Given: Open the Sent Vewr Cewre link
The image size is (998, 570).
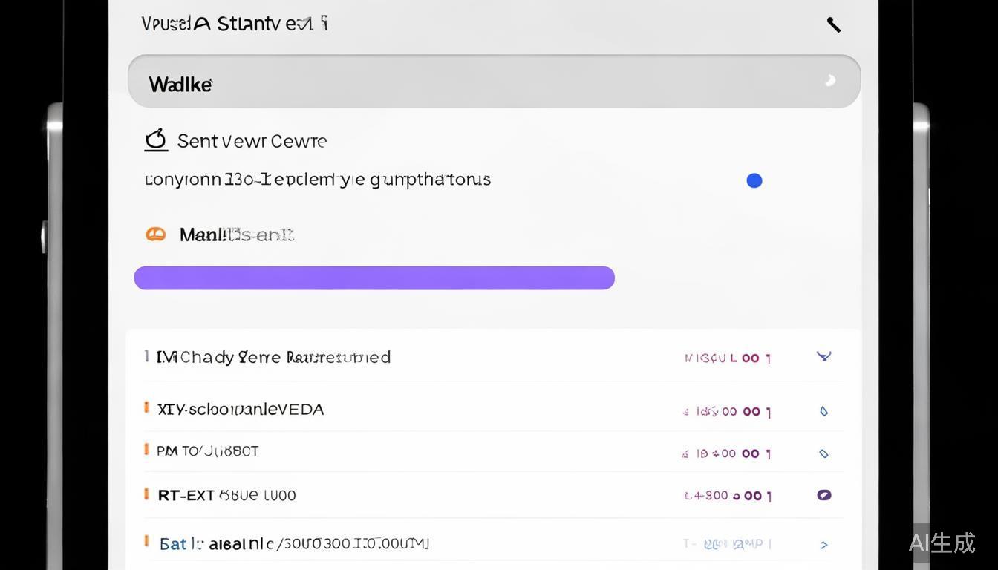Looking at the screenshot, I should (x=252, y=141).
